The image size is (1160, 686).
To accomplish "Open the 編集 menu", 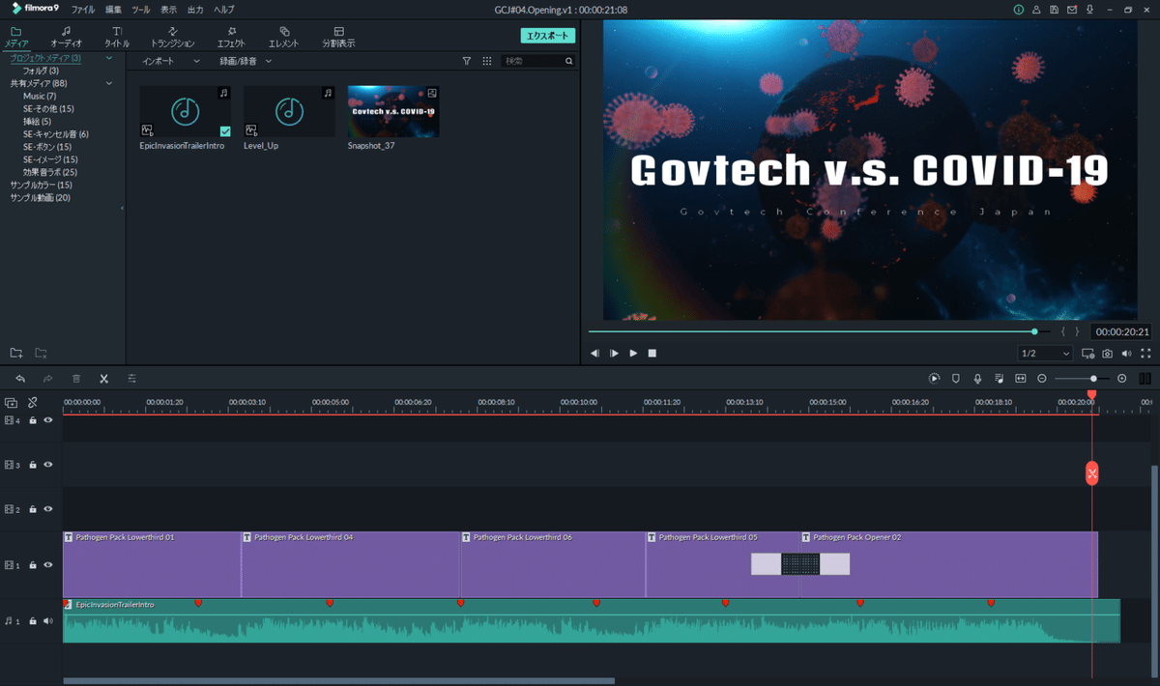I will click(x=113, y=10).
